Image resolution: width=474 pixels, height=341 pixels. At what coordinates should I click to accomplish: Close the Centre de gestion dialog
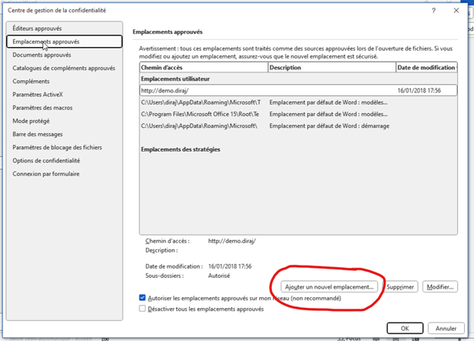457,11
